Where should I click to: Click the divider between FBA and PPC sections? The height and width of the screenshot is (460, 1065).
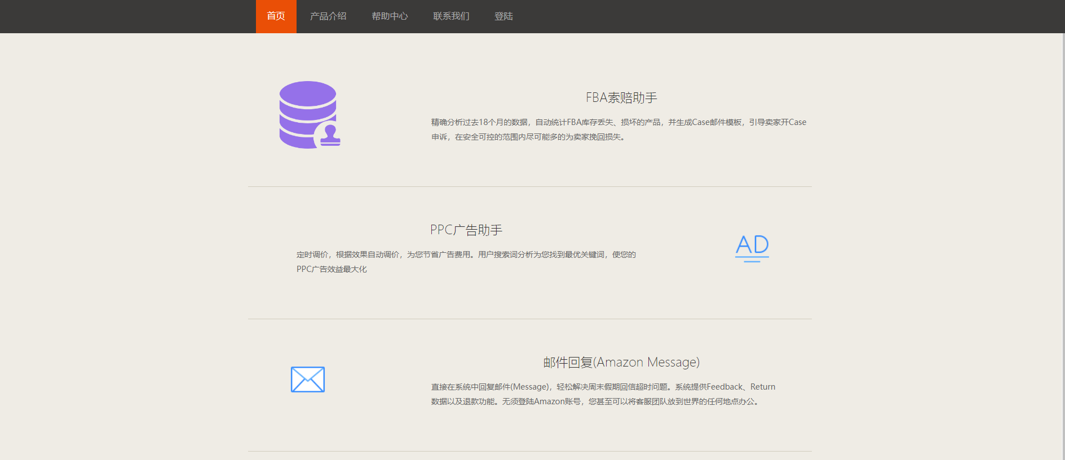point(529,186)
